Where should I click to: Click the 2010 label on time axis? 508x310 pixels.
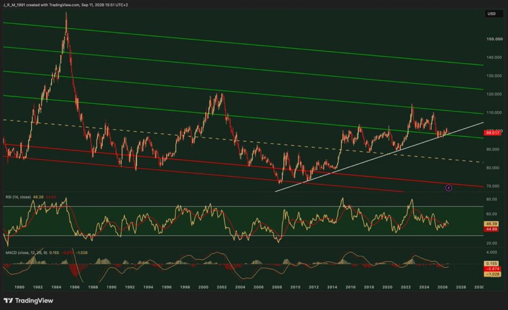coord(295,287)
